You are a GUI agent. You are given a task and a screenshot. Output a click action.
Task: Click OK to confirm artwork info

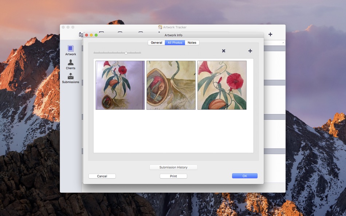[x=244, y=176]
